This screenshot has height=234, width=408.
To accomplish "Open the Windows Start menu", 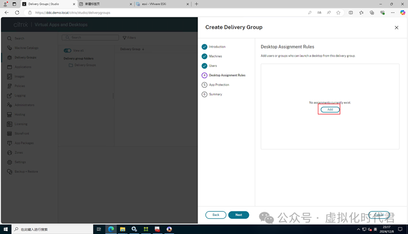I will 6,229.
